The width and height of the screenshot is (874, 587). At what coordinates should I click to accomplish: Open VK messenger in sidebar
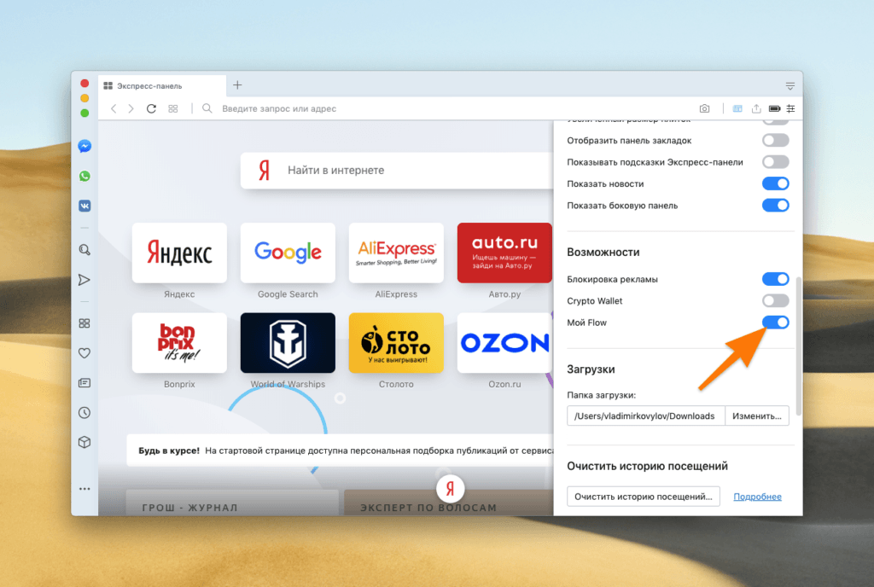[84, 206]
